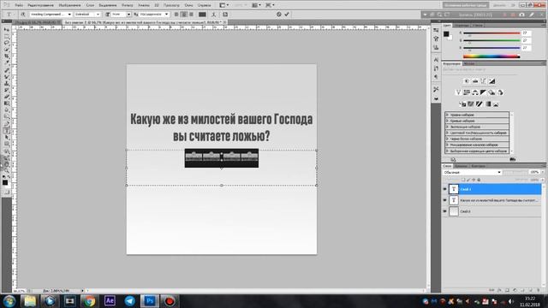Switch to the 'Маски' tab
Image resolution: width=548 pixels, height=308 pixels.
468,63
